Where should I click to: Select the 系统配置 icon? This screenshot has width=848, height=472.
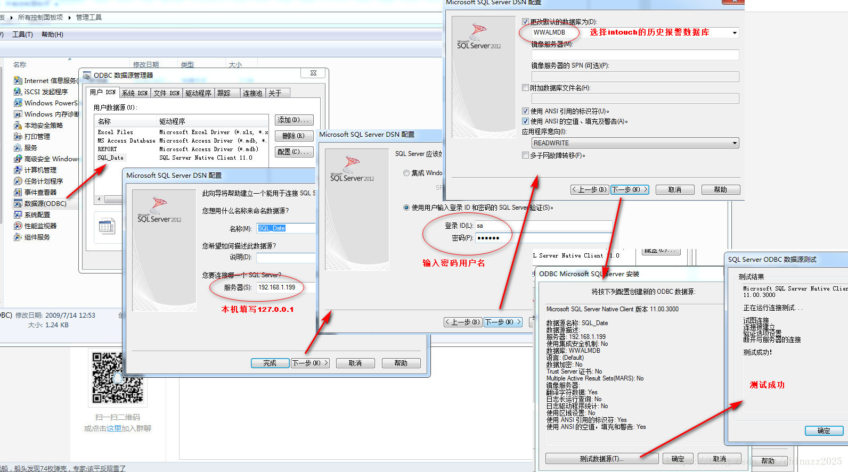tap(18, 215)
